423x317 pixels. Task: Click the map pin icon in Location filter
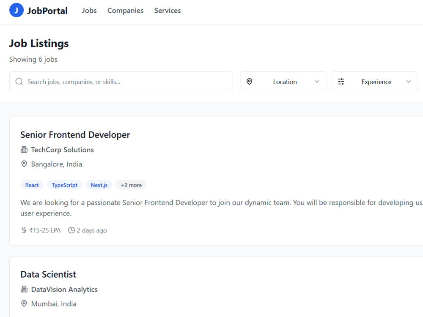click(250, 82)
